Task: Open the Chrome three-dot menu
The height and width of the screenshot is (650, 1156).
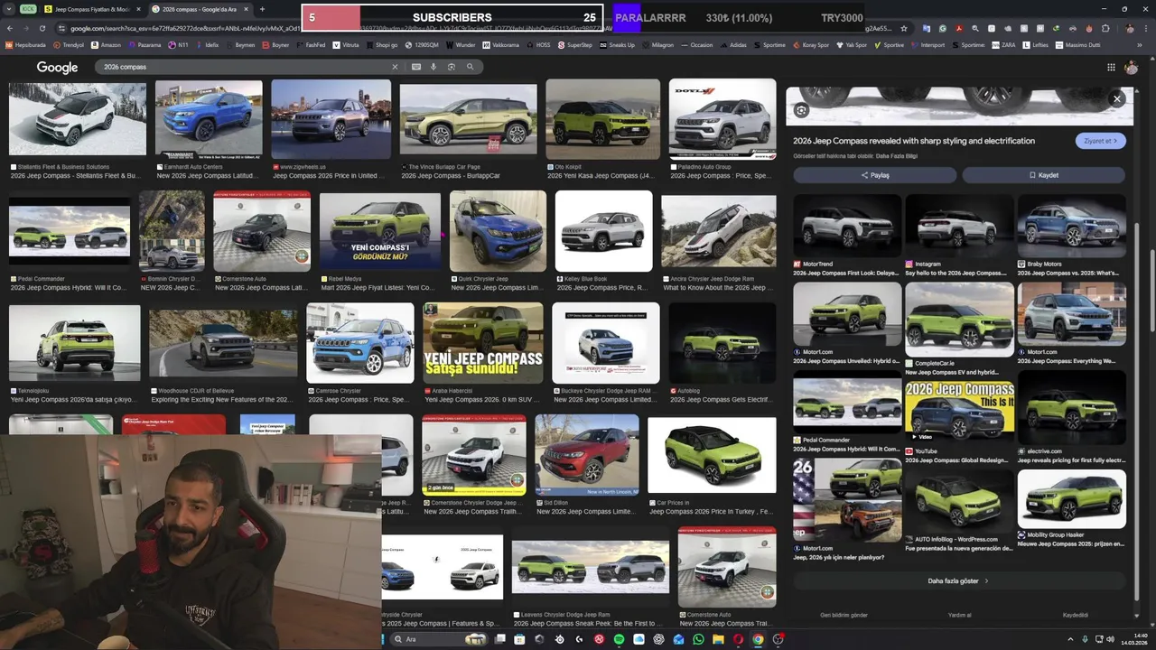Action: click(x=1147, y=29)
